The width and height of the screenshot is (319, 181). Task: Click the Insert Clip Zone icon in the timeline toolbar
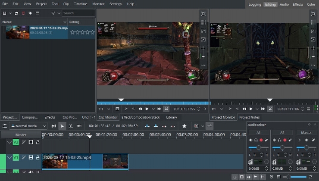[147, 126]
